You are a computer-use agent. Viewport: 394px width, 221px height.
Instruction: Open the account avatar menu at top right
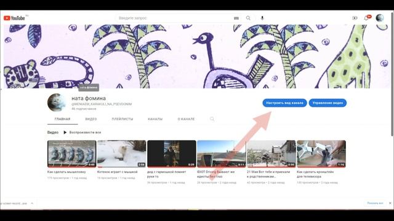coord(380,18)
